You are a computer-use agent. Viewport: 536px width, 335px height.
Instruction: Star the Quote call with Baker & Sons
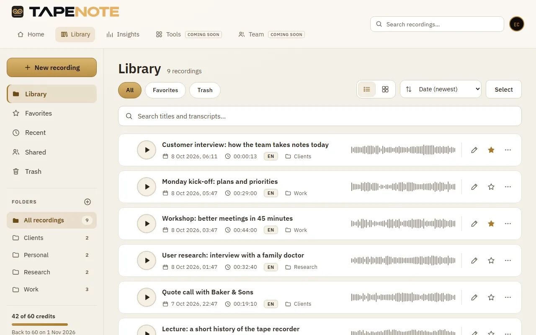491,297
